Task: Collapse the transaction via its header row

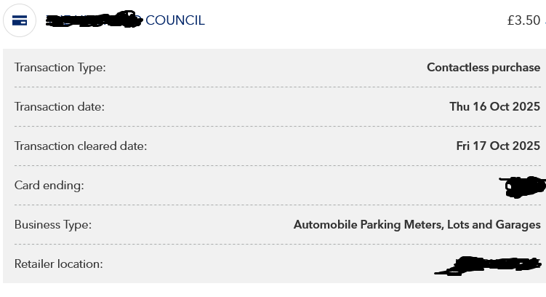Action: (327, 20)
